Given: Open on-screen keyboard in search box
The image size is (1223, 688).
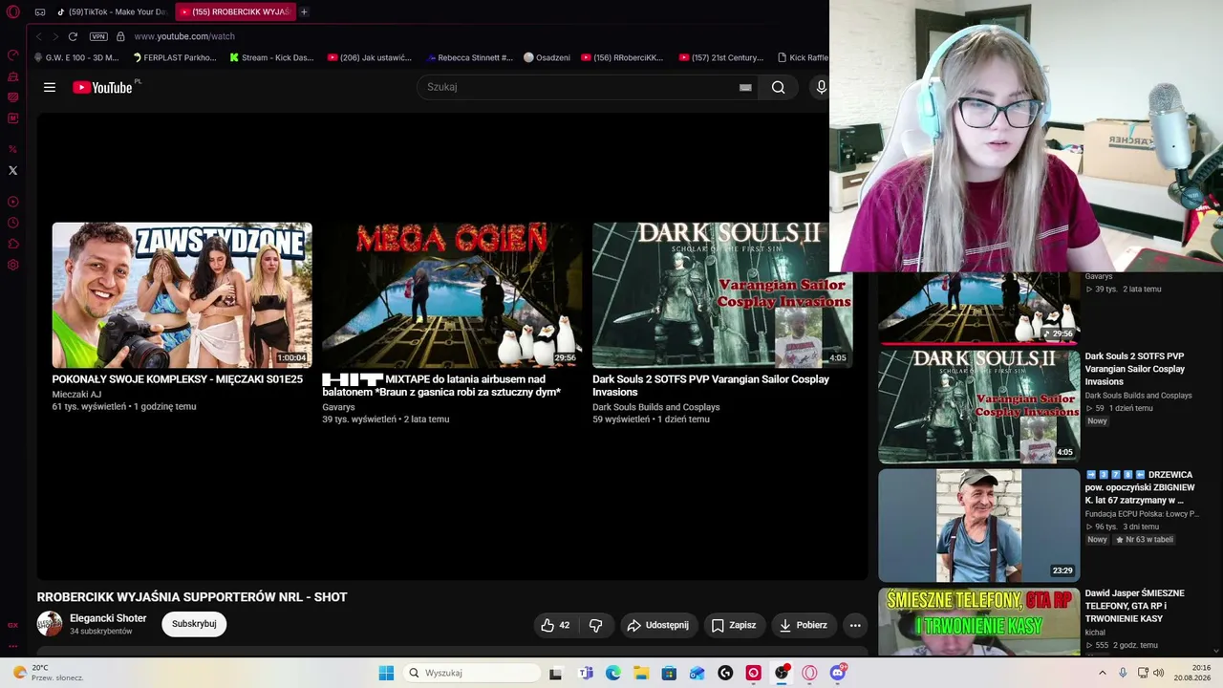Looking at the screenshot, I should [x=745, y=87].
